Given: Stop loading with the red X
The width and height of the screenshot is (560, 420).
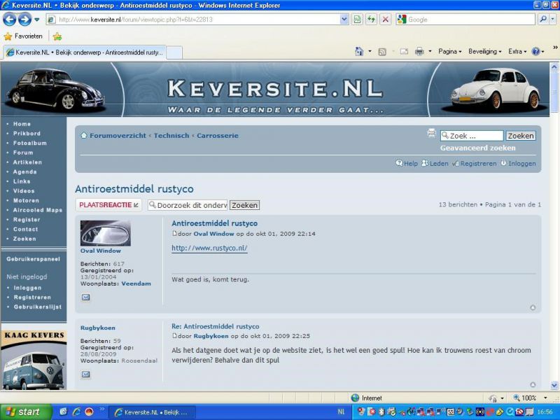Looking at the screenshot, I should [385, 20].
